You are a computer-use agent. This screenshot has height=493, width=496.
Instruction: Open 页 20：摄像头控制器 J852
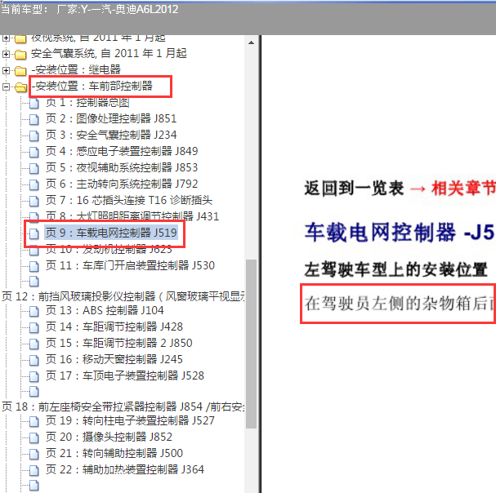(109, 437)
